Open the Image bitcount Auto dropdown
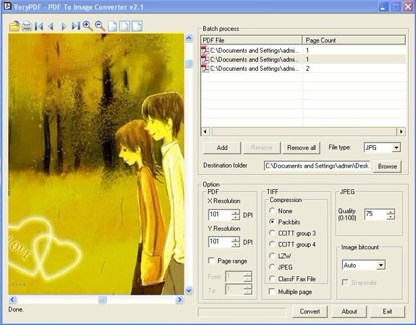 coord(381,265)
